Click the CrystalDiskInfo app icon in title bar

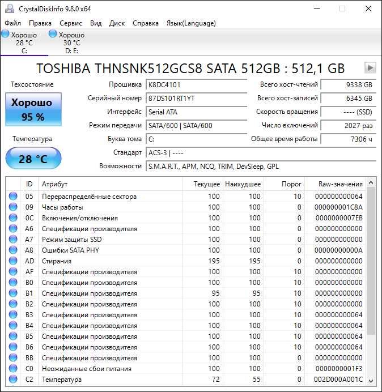click(x=10, y=8)
